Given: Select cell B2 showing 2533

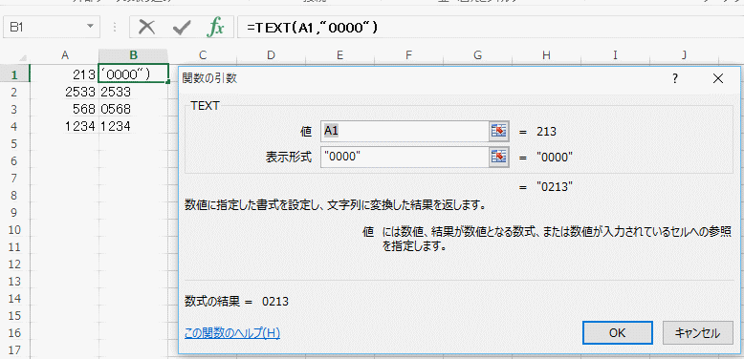Looking at the screenshot, I should (x=133, y=92).
